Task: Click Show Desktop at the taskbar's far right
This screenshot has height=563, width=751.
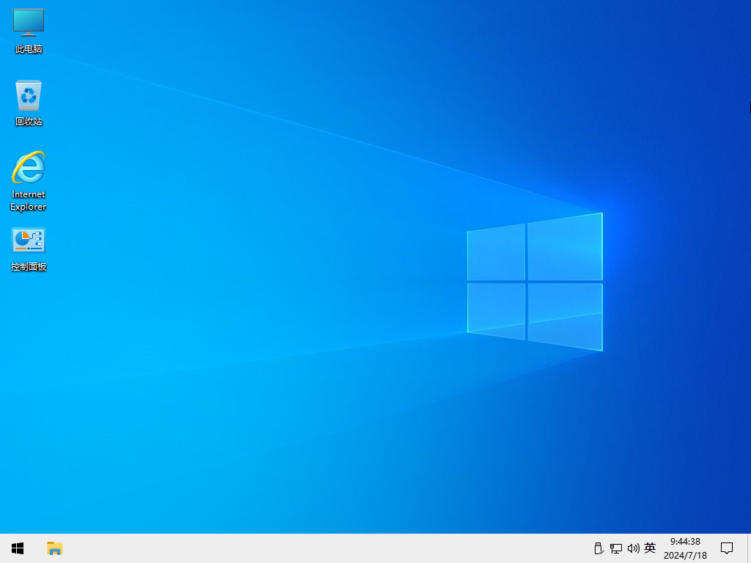Action: pyautogui.click(x=749, y=548)
